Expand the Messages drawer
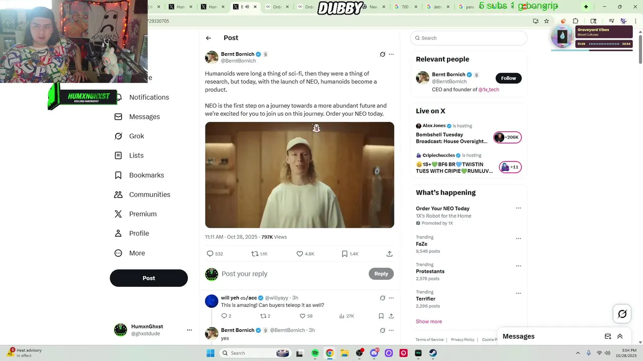Image resolution: width=643 pixels, height=361 pixels. click(620, 336)
